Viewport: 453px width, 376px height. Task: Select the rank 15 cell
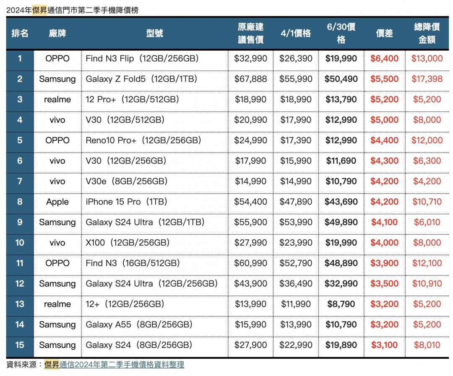[x=20, y=345]
